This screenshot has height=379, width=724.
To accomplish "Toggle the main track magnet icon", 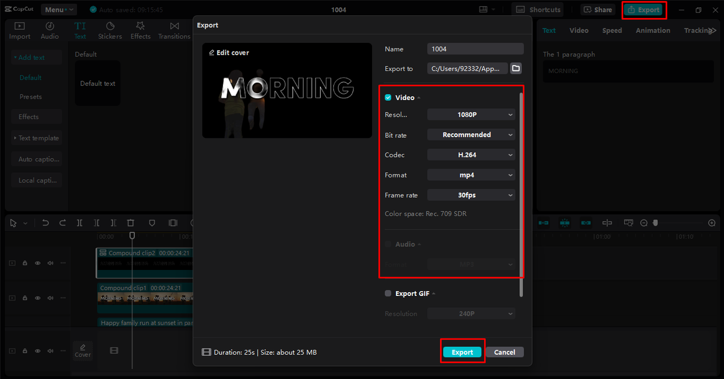I will pyautogui.click(x=544, y=223).
